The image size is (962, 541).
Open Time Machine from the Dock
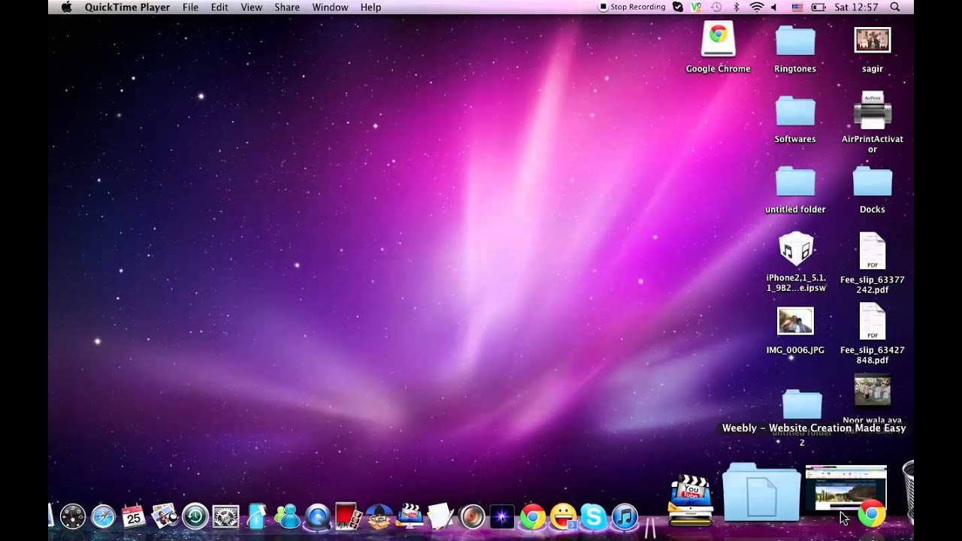(x=195, y=515)
